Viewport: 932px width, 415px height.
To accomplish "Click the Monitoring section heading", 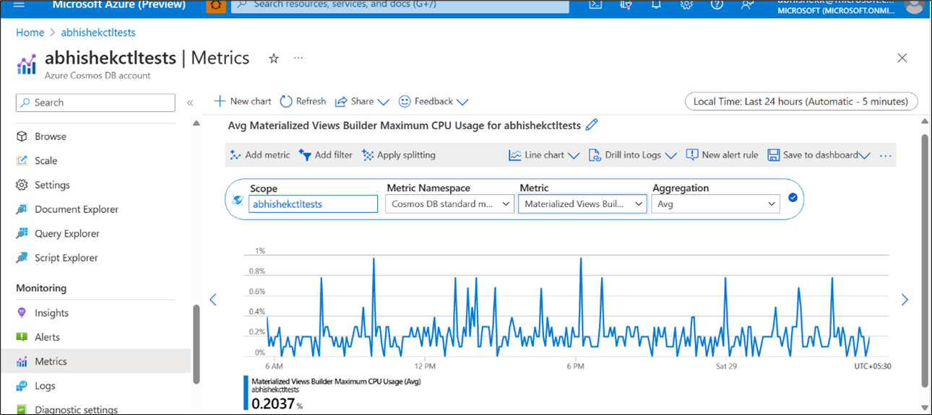I will click(x=41, y=288).
